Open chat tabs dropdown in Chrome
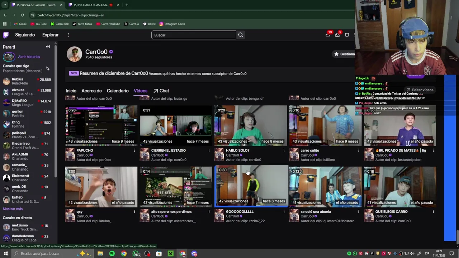 pos(5,5)
